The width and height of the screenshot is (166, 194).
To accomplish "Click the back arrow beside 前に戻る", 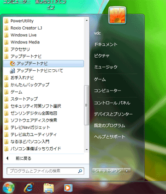I will click(x=7, y=158).
